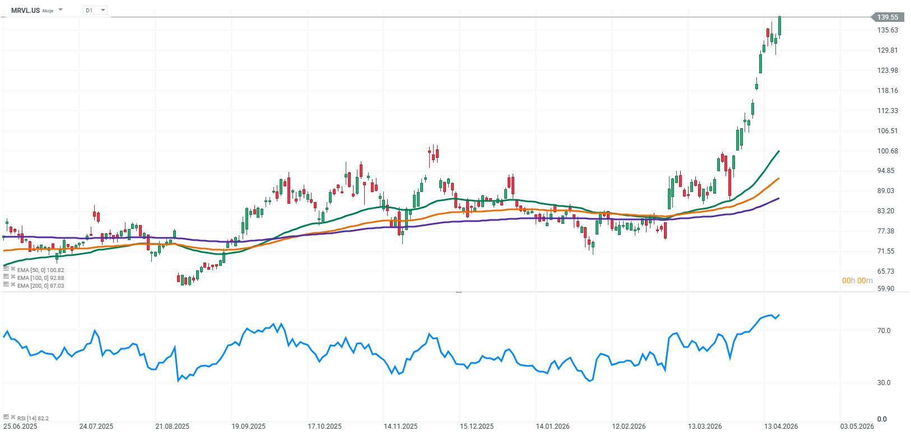Open the D1 timeframe dropdown

(x=95, y=10)
